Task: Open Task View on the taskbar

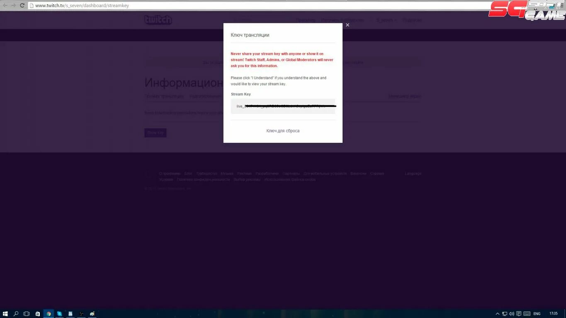Action: click(27, 313)
